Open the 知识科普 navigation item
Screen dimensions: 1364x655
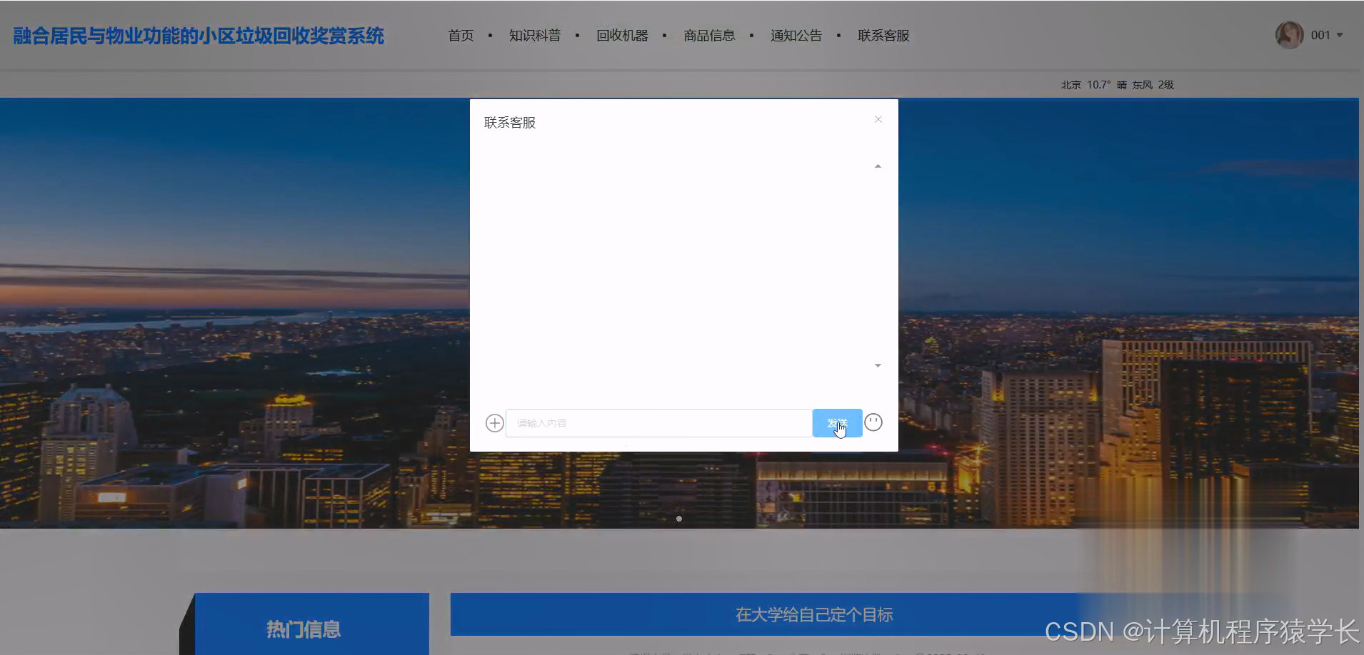pos(535,35)
